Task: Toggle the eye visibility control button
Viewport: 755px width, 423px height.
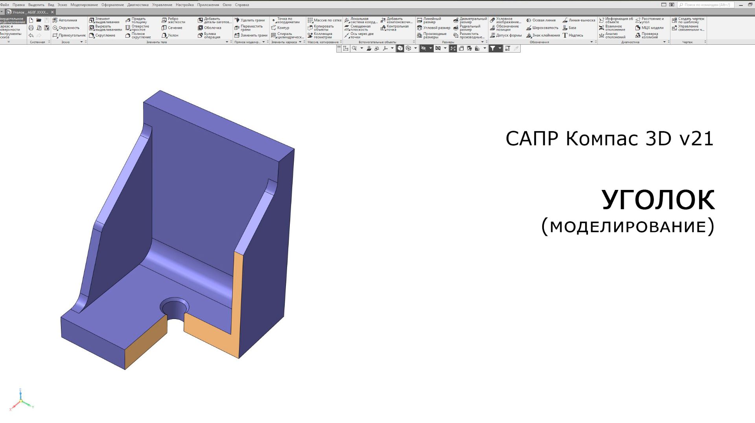Action: tap(438, 48)
